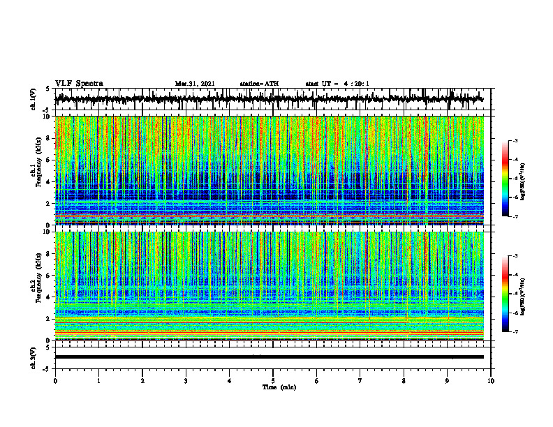Click the ch.1(V) waveform axis label
Viewport: 553px width, 427px height.
34,99
